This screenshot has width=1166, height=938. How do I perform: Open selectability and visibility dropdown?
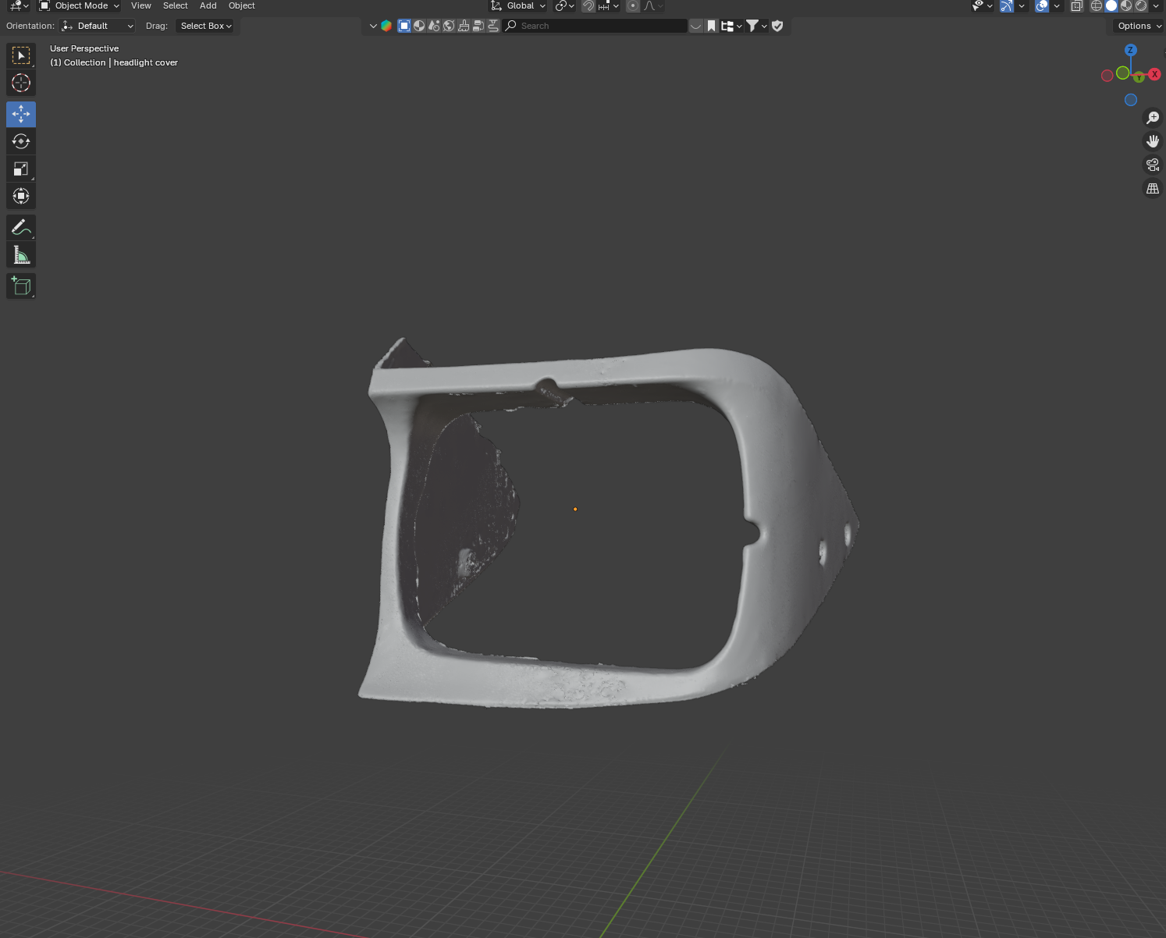coord(982,6)
